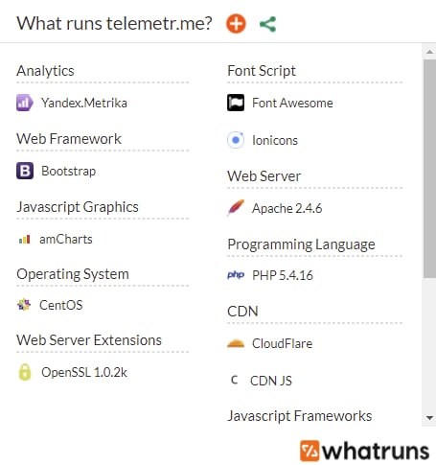Open the CDN JS link
This screenshot has width=436, height=465.
[x=271, y=381]
